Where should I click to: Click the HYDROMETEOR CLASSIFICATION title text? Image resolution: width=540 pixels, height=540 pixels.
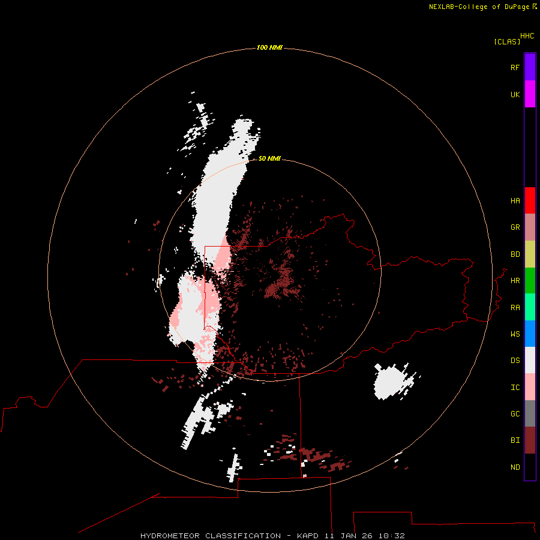pyautogui.click(x=210, y=536)
